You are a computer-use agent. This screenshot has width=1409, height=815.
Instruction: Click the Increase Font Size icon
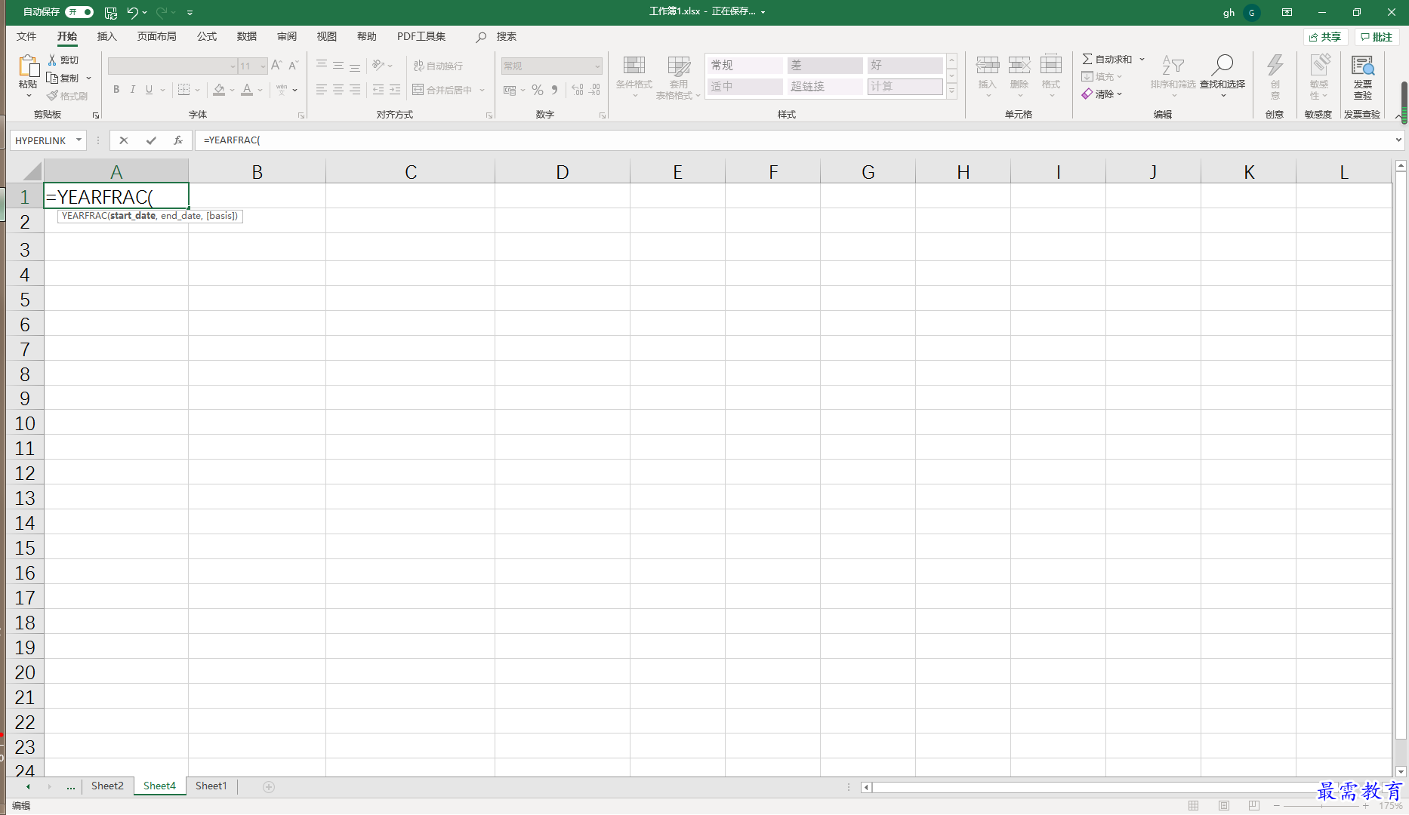tap(276, 66)
